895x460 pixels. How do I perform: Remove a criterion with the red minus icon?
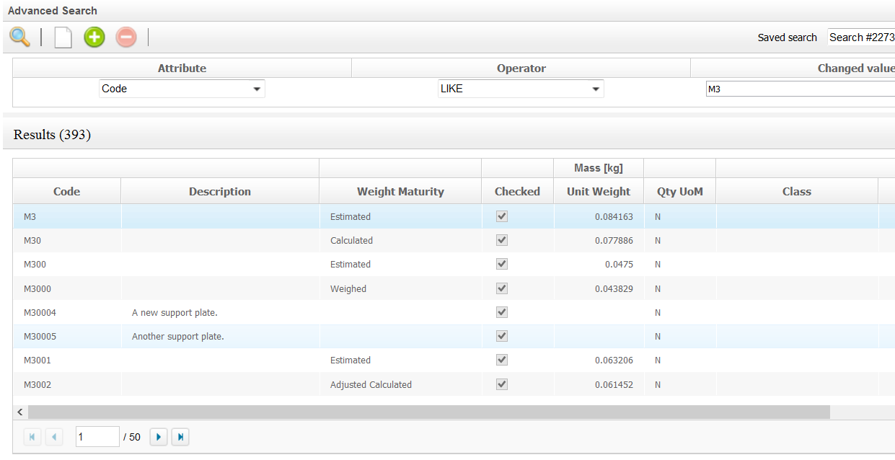pyautogui.click(x=126, y=37)
